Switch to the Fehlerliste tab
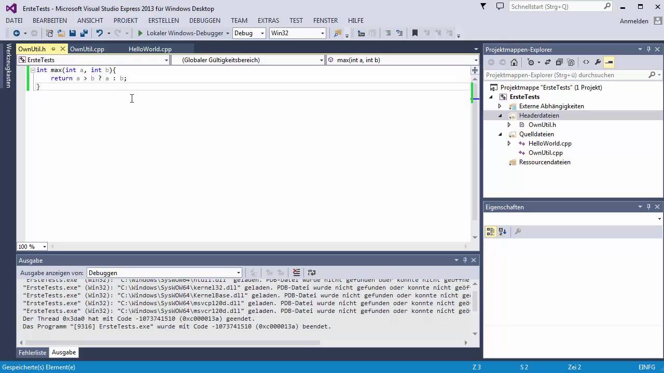The height and width of the screenshot is (373, 664). click(x=33, y=352)
